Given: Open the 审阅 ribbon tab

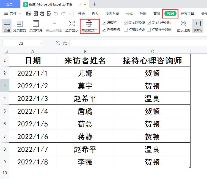Looking at the screenshot, I should [157, 14].
